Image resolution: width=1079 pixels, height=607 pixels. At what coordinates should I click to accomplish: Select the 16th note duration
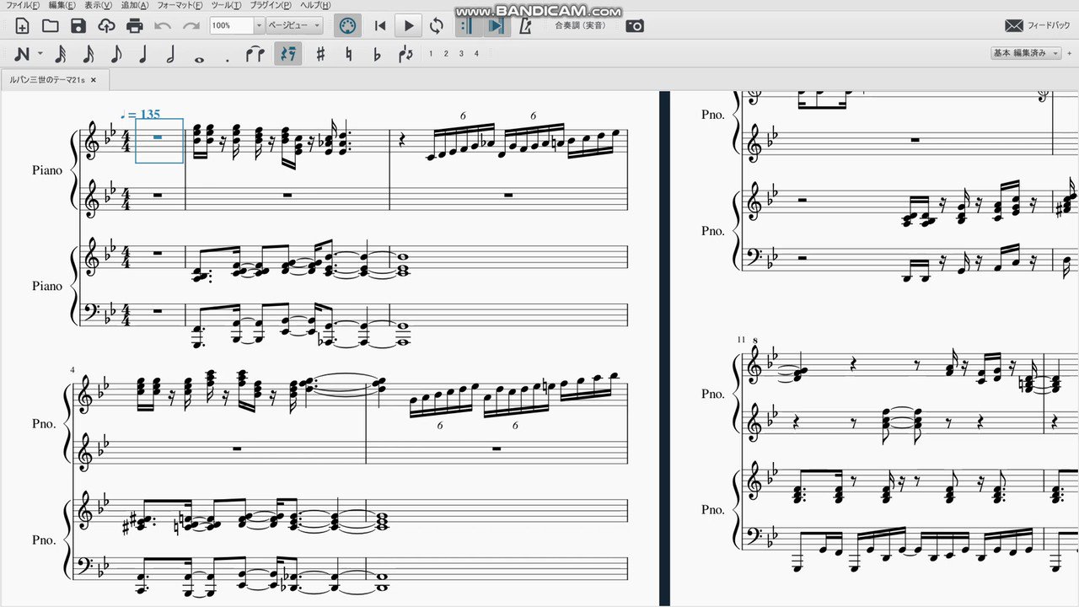[88, 55]
